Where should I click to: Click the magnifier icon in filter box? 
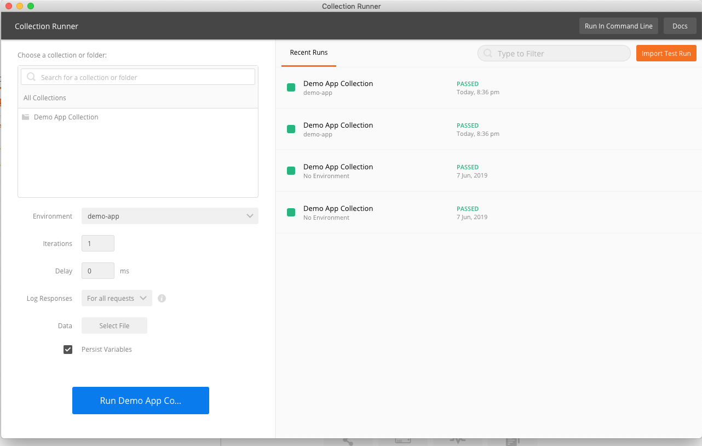click(487, 54)
